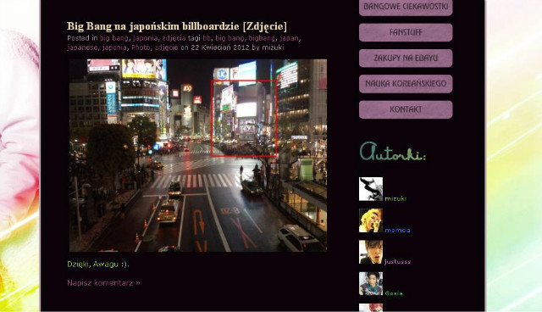This screenshot has width=542, height=312.
Task: Click mizuki's black-and-white avatar image
Action: (371, 189)
